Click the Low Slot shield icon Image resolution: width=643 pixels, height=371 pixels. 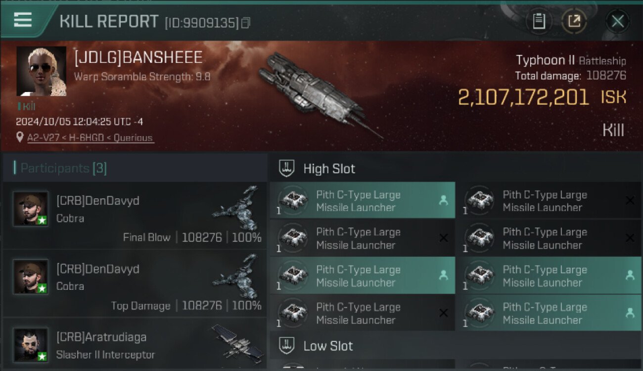click(x=287, y=346)
